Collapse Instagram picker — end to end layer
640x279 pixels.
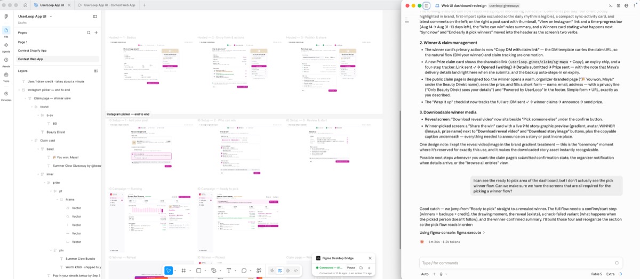click(x=18, y=90)
